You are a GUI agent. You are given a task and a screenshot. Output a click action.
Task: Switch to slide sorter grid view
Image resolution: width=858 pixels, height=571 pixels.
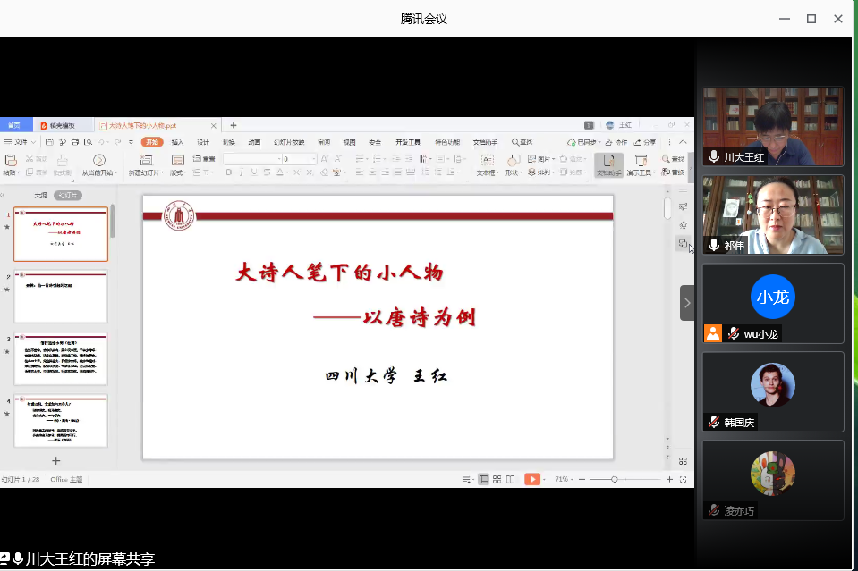(496, 479)
